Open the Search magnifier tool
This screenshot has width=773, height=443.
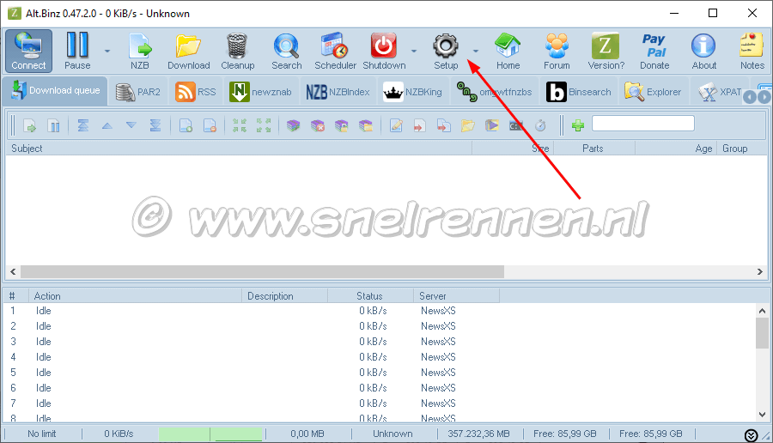(x=286, y=51)
